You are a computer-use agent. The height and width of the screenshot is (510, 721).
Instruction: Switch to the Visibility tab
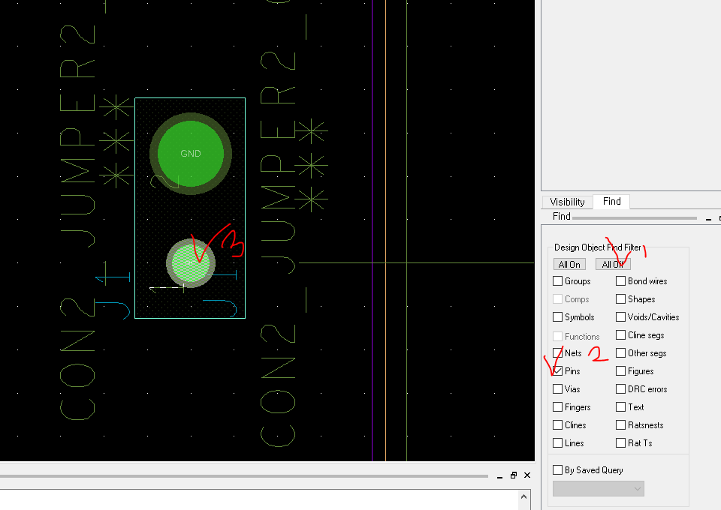pos(567,202)
